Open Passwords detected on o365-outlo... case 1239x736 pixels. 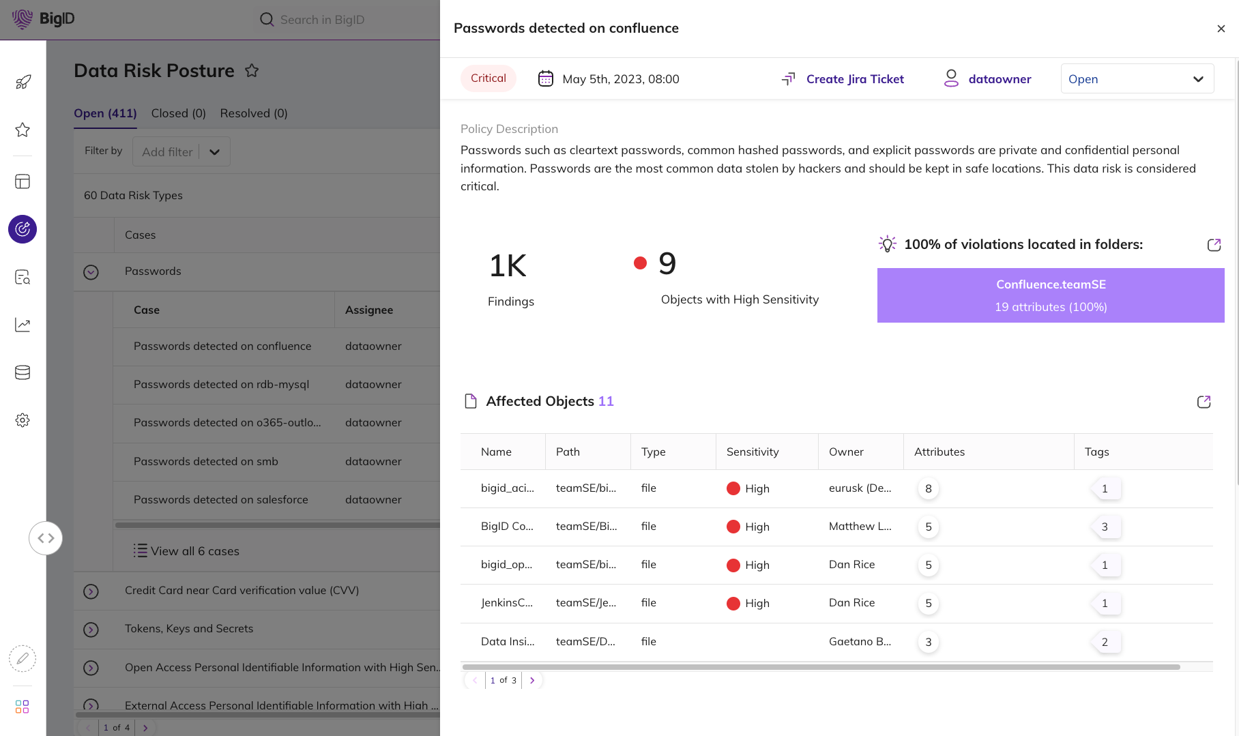227,422
